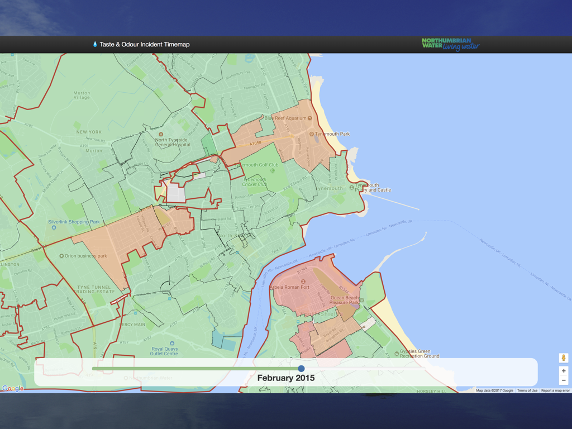Click Royal Quays Outlet Centre marker
572x429 pixels.
[172, 344]
